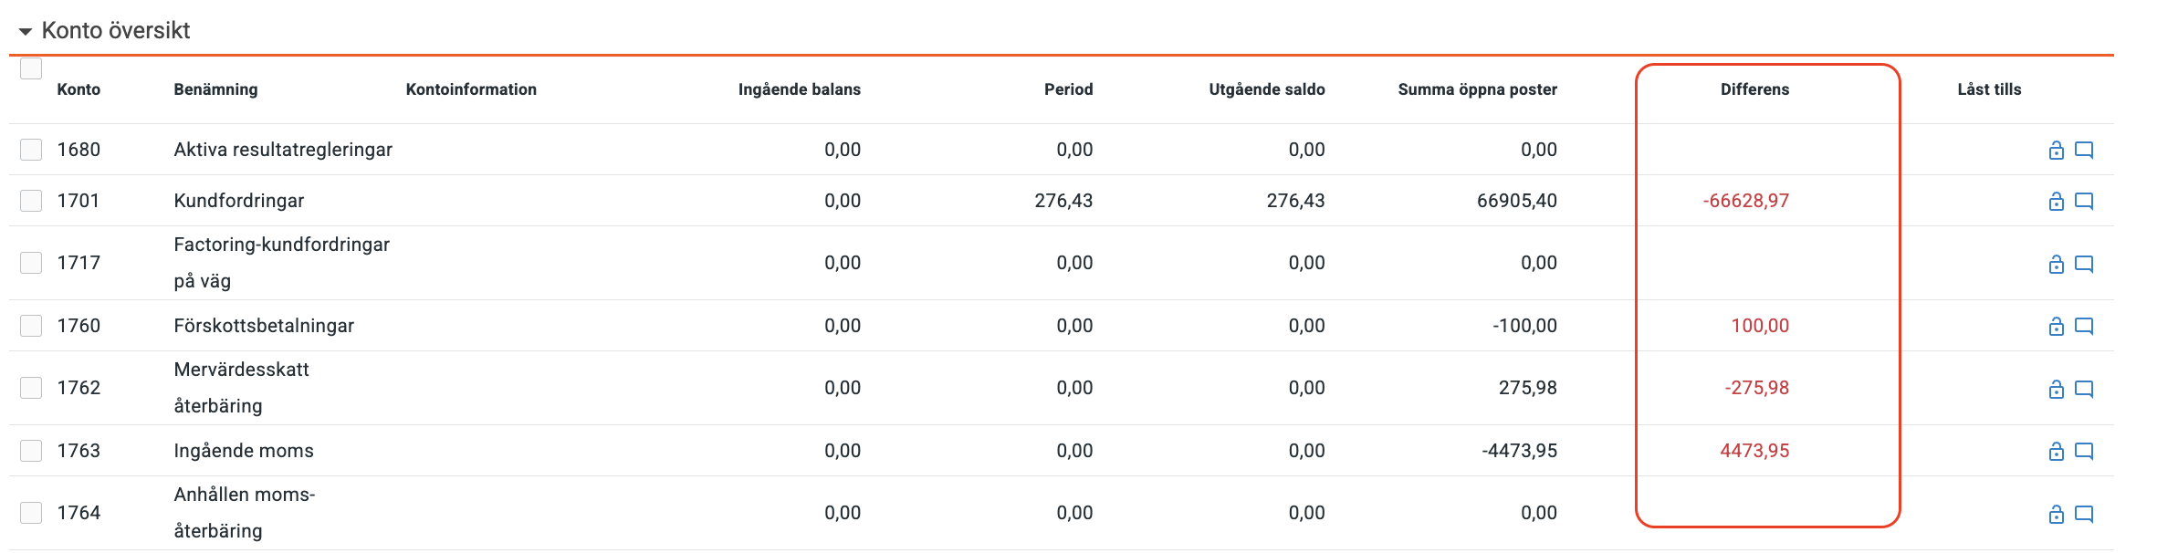Click the 4473,95 difference for Ingående moms
2178x553 pixels.
1754,451
